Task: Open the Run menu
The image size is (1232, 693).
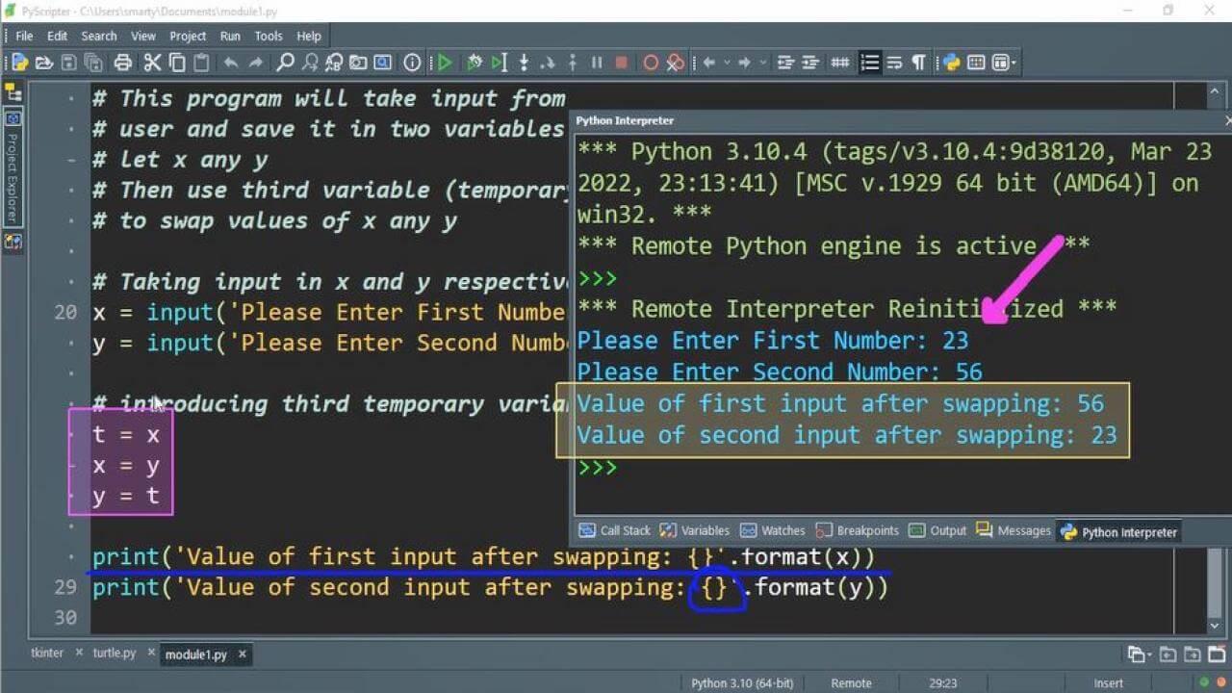Action: pos(229,36)
